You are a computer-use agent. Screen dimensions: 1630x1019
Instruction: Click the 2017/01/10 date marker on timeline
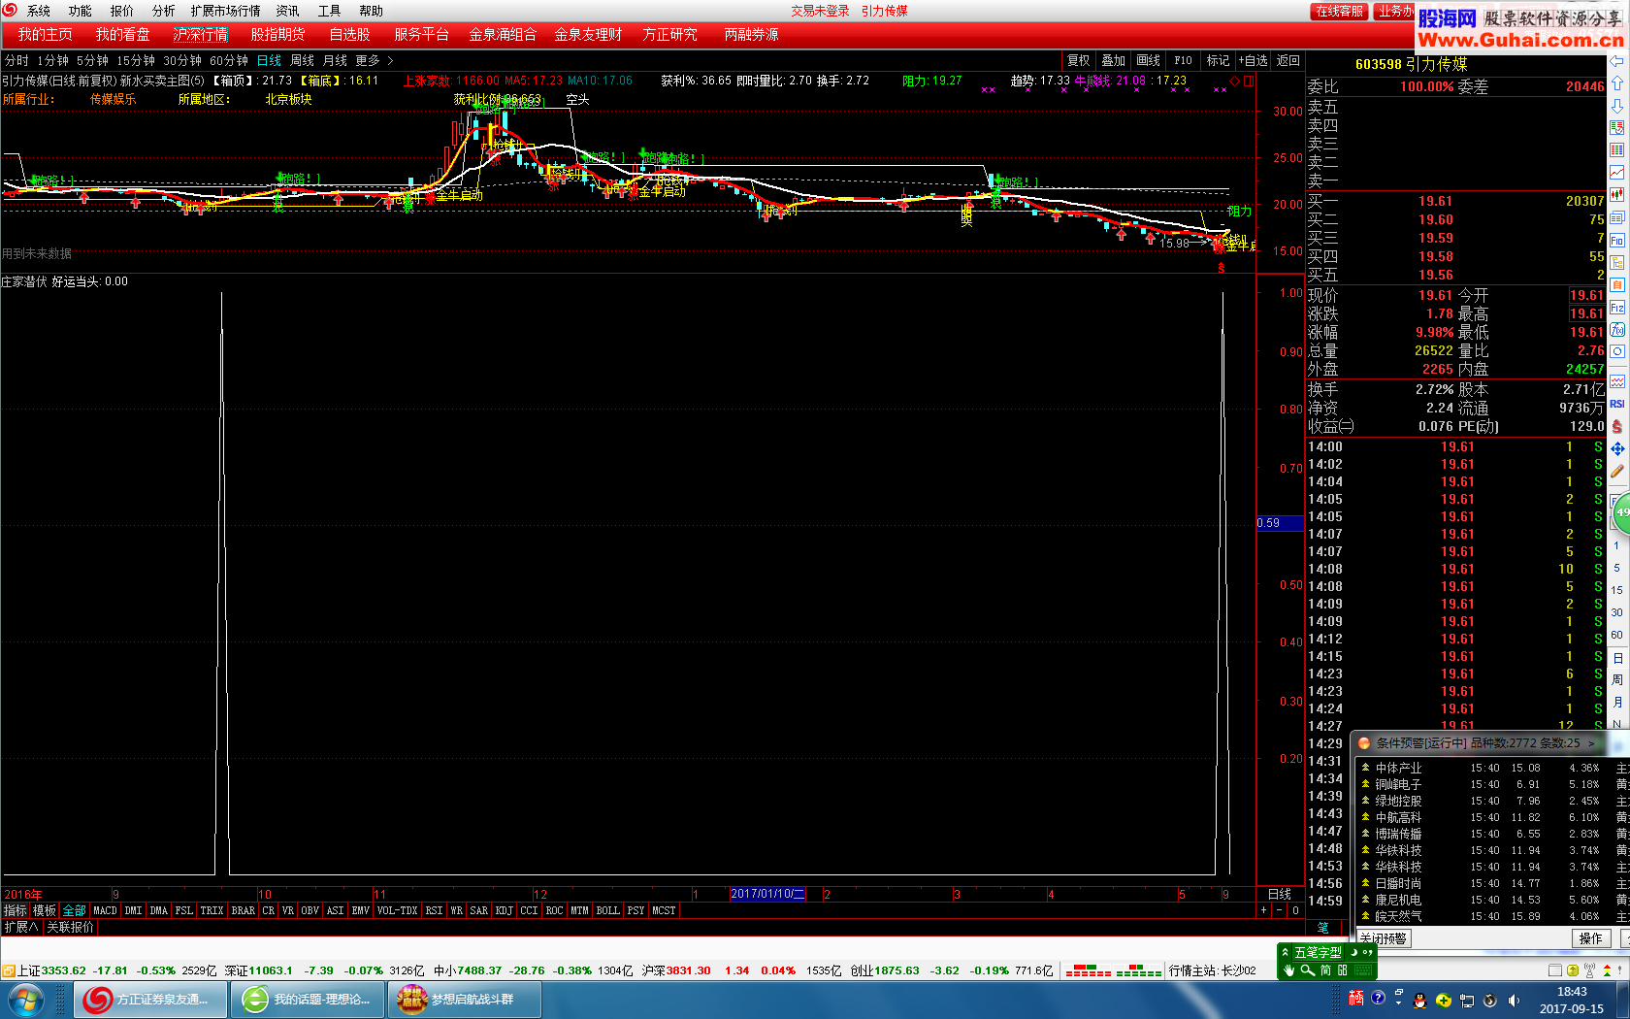point(766,894)
